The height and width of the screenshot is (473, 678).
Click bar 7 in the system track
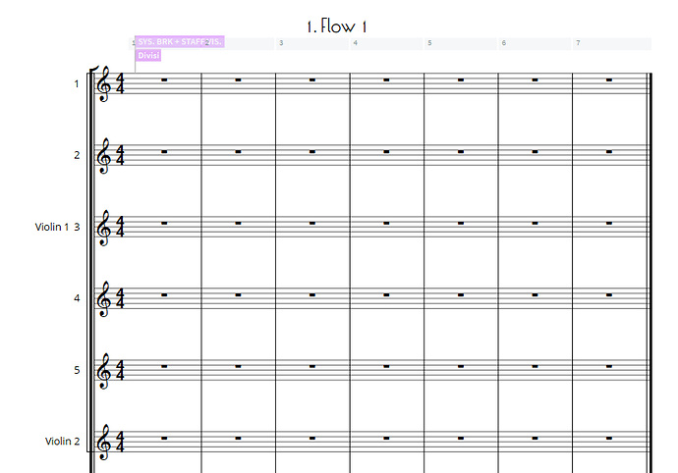[610, 43]
